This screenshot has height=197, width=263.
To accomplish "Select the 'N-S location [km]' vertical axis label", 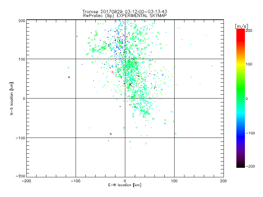I will pos(12,99).
